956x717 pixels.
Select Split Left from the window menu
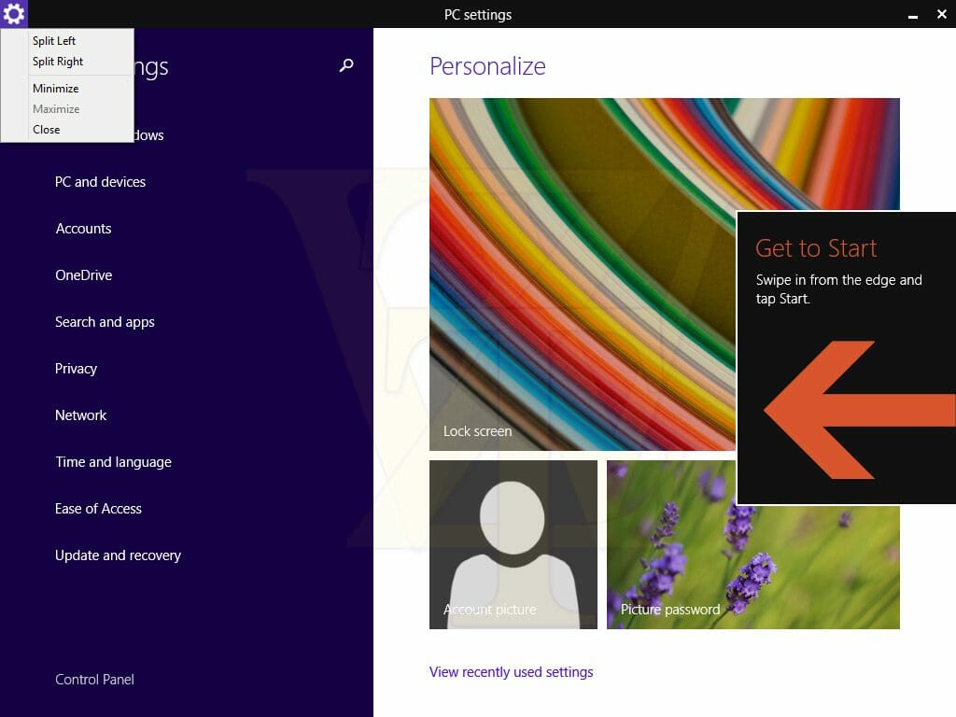54,40
